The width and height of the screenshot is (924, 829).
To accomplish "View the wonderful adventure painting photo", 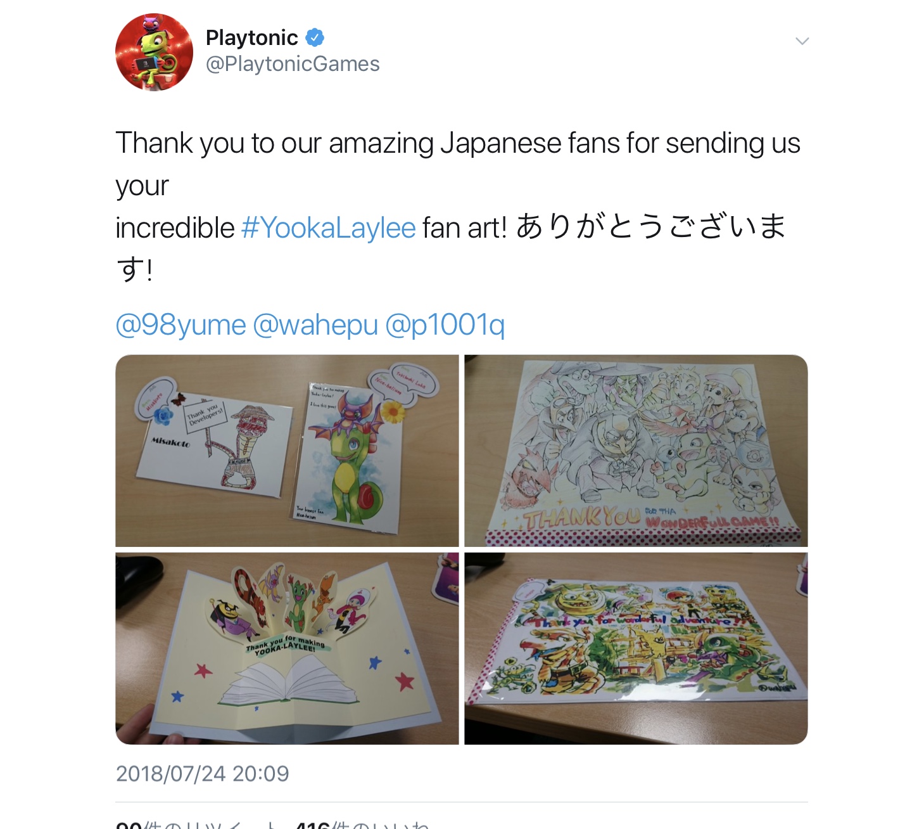I will pyautogui.click(x=636, y=648).
